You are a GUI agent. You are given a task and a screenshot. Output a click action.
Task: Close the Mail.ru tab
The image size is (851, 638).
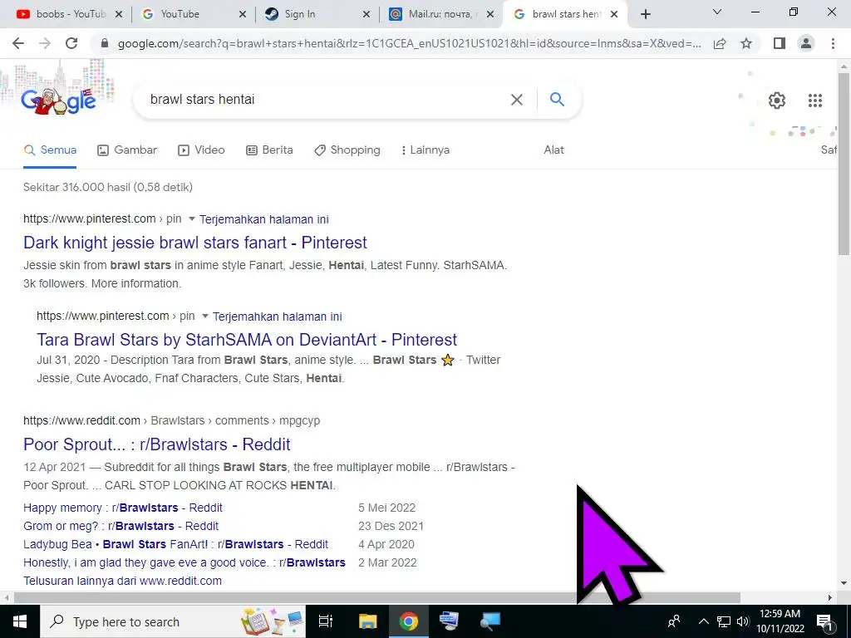(490, 15)
